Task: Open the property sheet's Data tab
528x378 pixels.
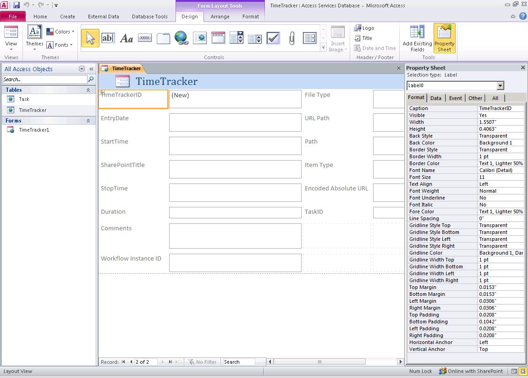Action: tap(435, 98)
